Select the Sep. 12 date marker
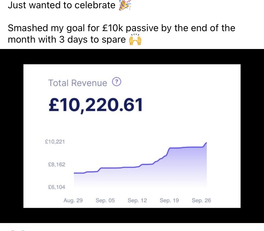The height and width of the screenshot is (231, 264). (x=137, y=200)
